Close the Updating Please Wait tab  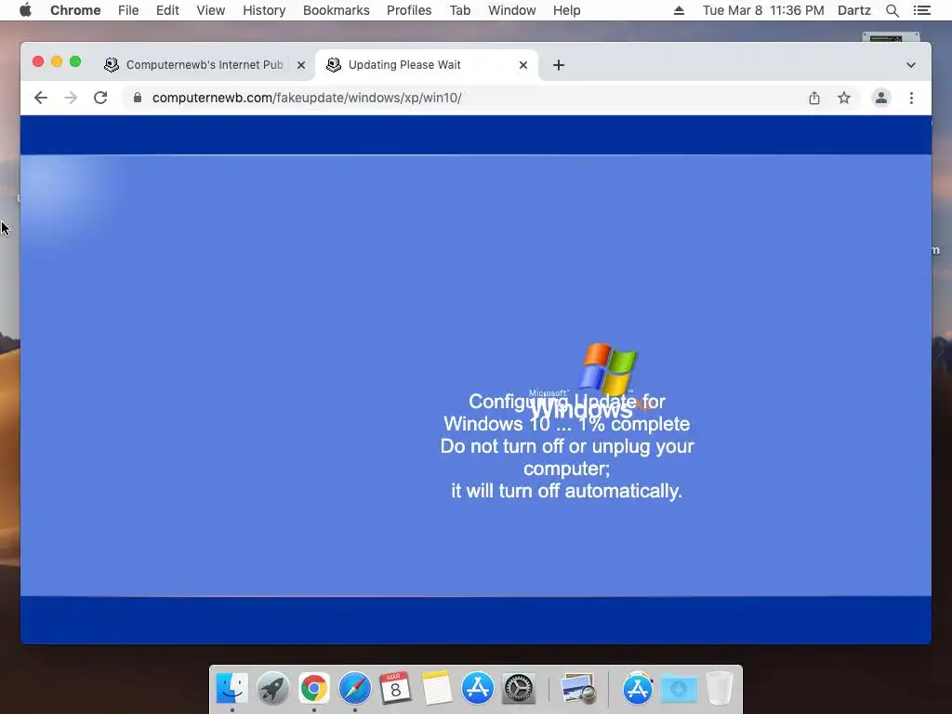point(523,65)
